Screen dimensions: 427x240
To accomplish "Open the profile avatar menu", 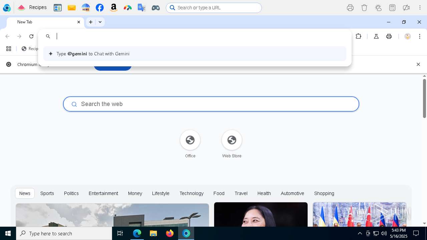I will pyautogui.click(x=408, y=36).
